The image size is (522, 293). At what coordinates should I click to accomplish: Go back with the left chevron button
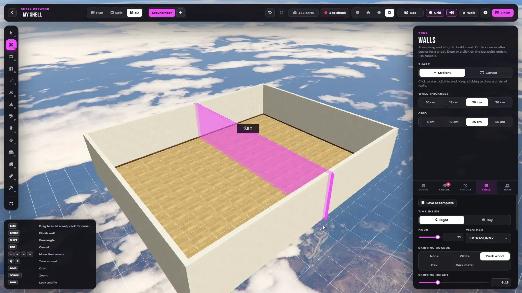click(12, 13)
